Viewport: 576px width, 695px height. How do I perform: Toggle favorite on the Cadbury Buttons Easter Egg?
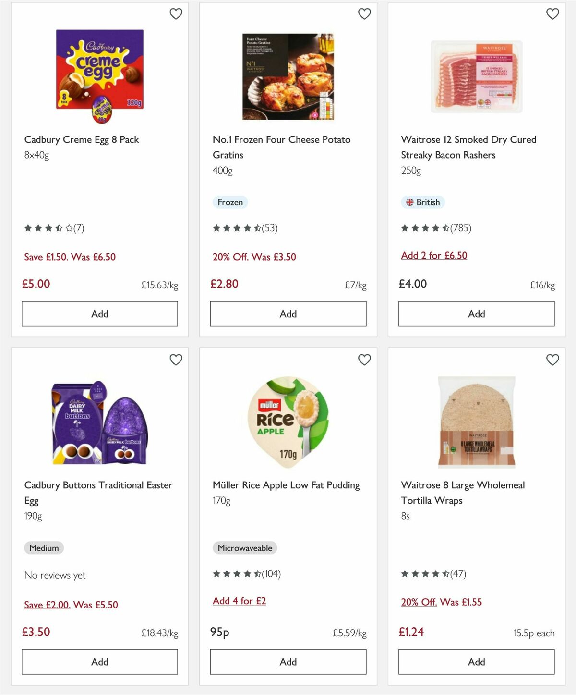pyautogui.click(x=176, y=360)
